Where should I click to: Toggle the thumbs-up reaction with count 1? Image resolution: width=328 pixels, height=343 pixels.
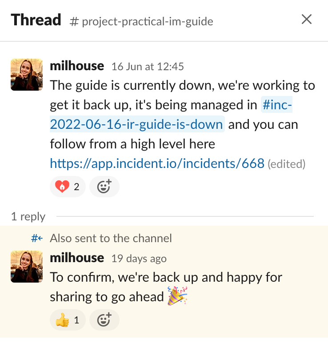(68, 320)
